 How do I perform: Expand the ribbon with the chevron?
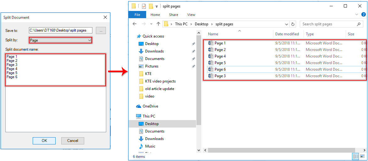(x=357, y=15)
